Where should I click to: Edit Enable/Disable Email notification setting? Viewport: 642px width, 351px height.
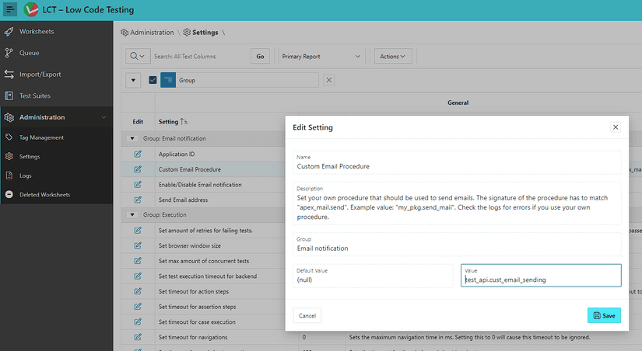tap(138, 185)
